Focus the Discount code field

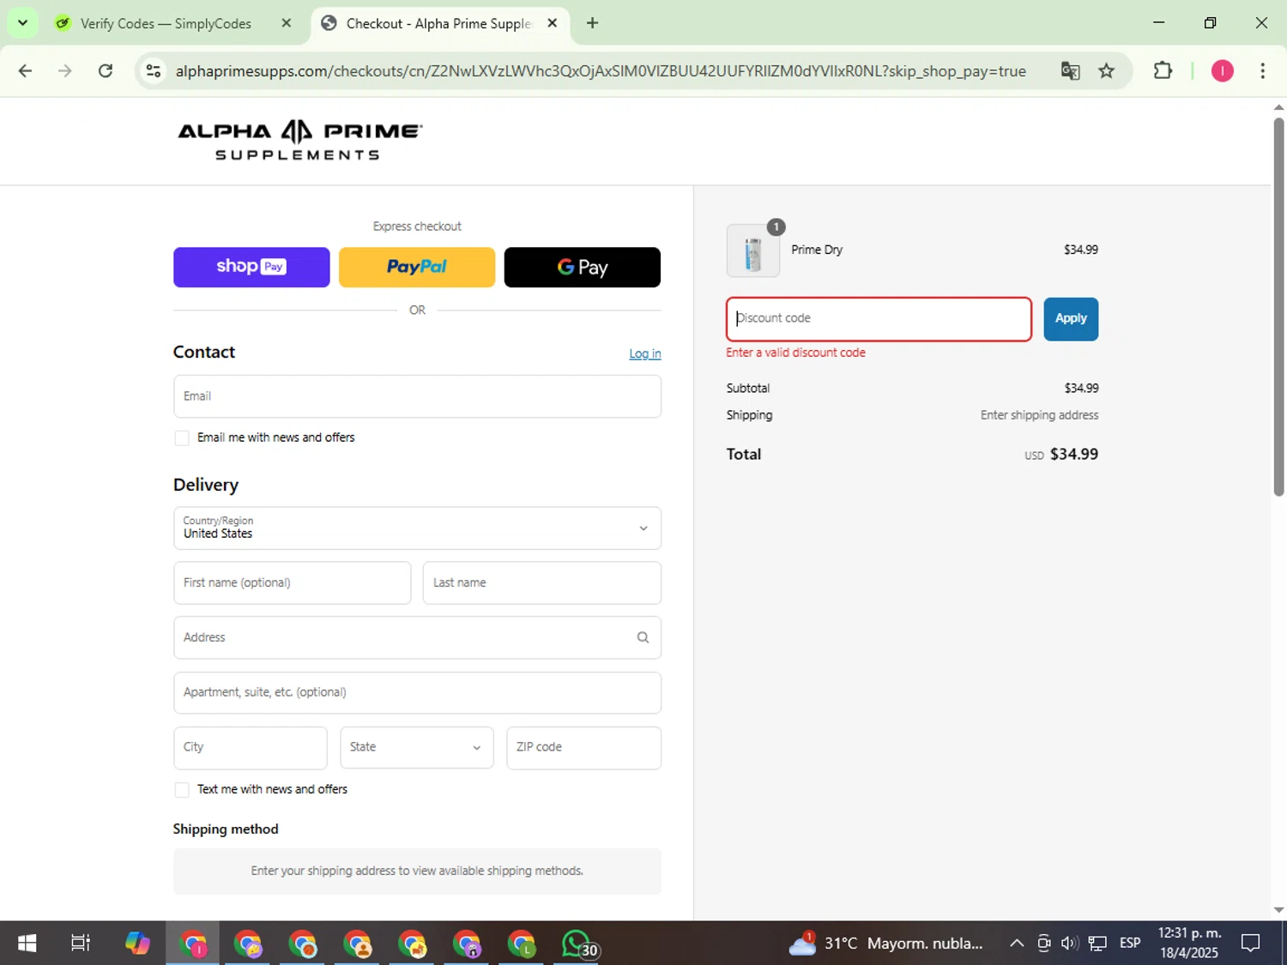(x=879, y=319)
